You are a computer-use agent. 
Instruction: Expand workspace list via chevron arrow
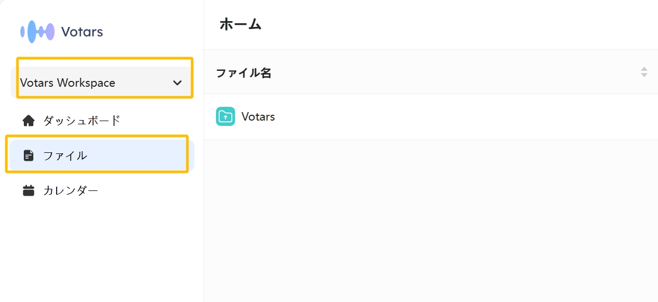177,83
